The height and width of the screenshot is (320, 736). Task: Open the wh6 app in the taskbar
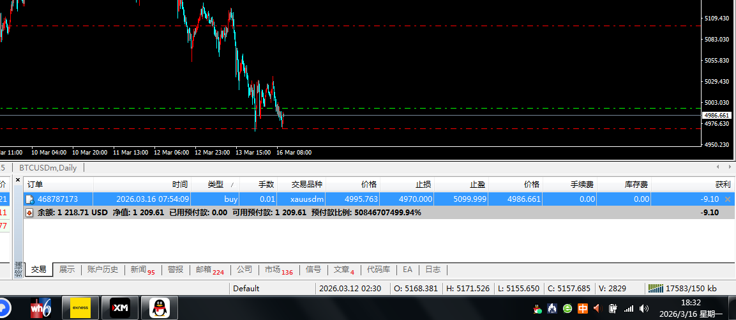tap(41, 309)
